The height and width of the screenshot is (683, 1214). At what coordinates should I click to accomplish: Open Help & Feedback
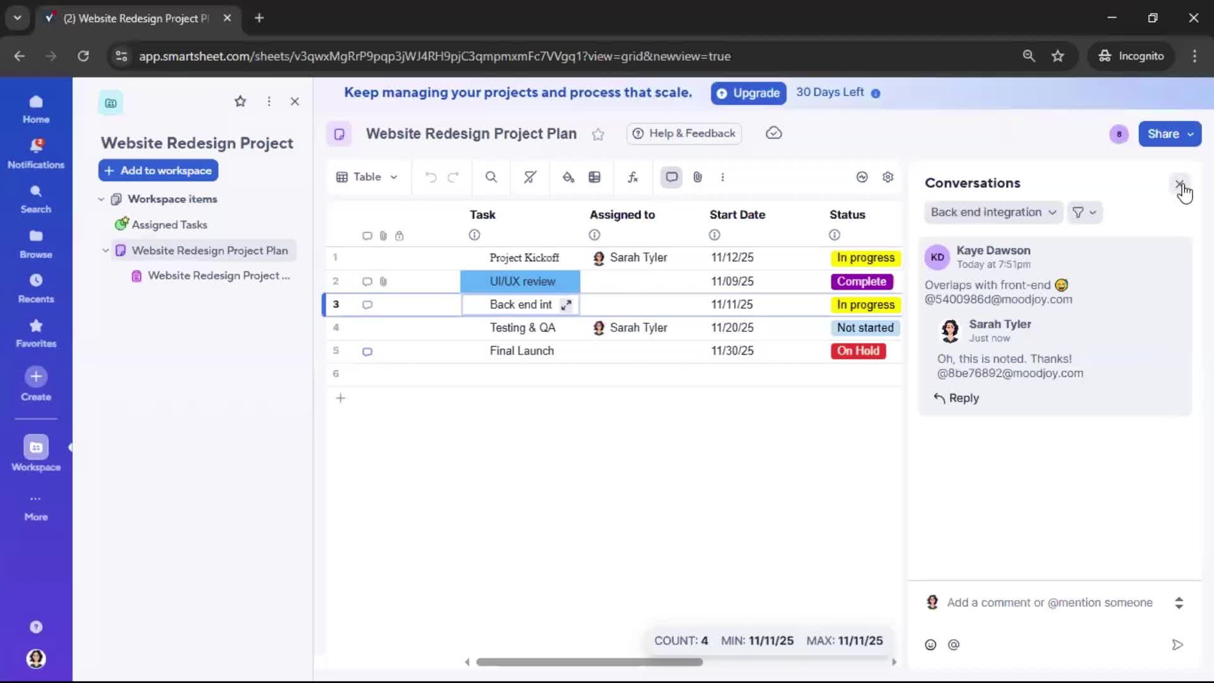(684, 133)
